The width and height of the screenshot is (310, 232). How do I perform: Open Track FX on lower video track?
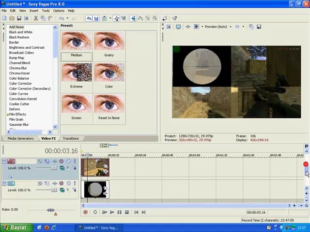tap(62, 184)
